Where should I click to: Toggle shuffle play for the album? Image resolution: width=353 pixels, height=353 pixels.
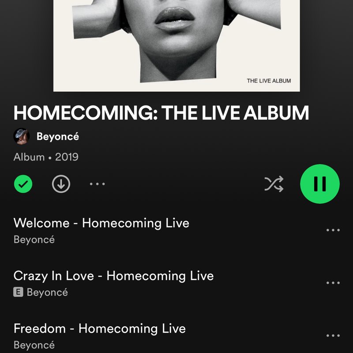(x=274, y=184)
